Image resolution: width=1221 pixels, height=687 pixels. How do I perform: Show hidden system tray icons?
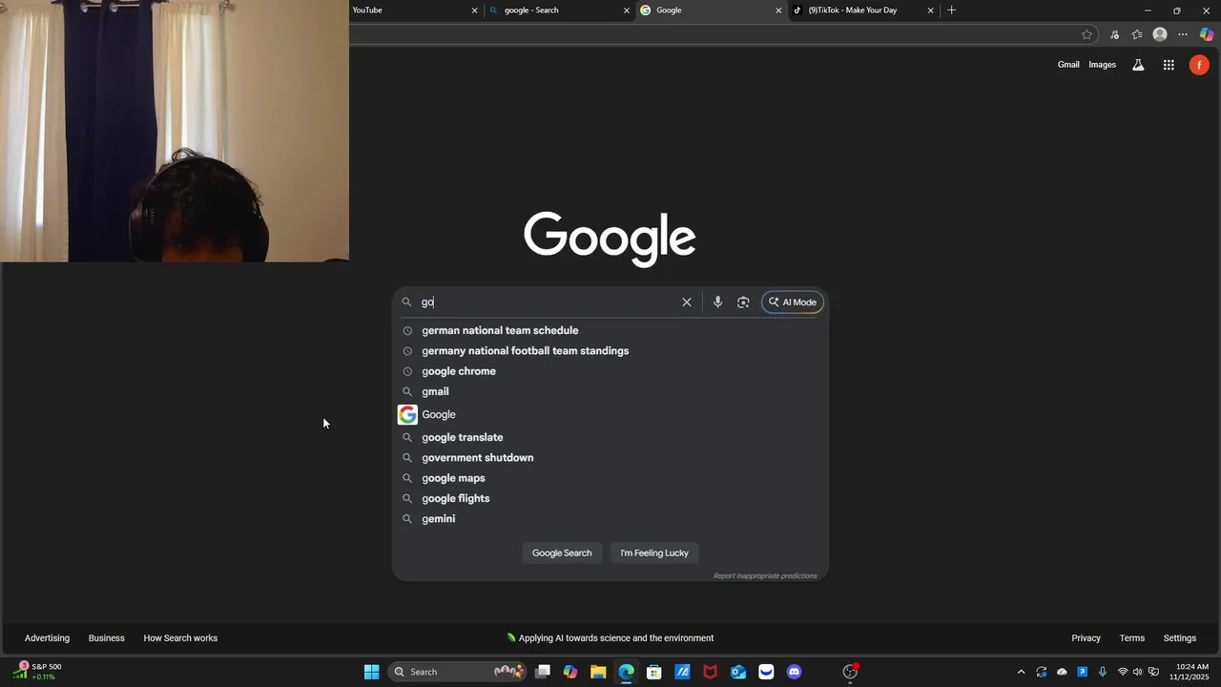coord(1021,672)
